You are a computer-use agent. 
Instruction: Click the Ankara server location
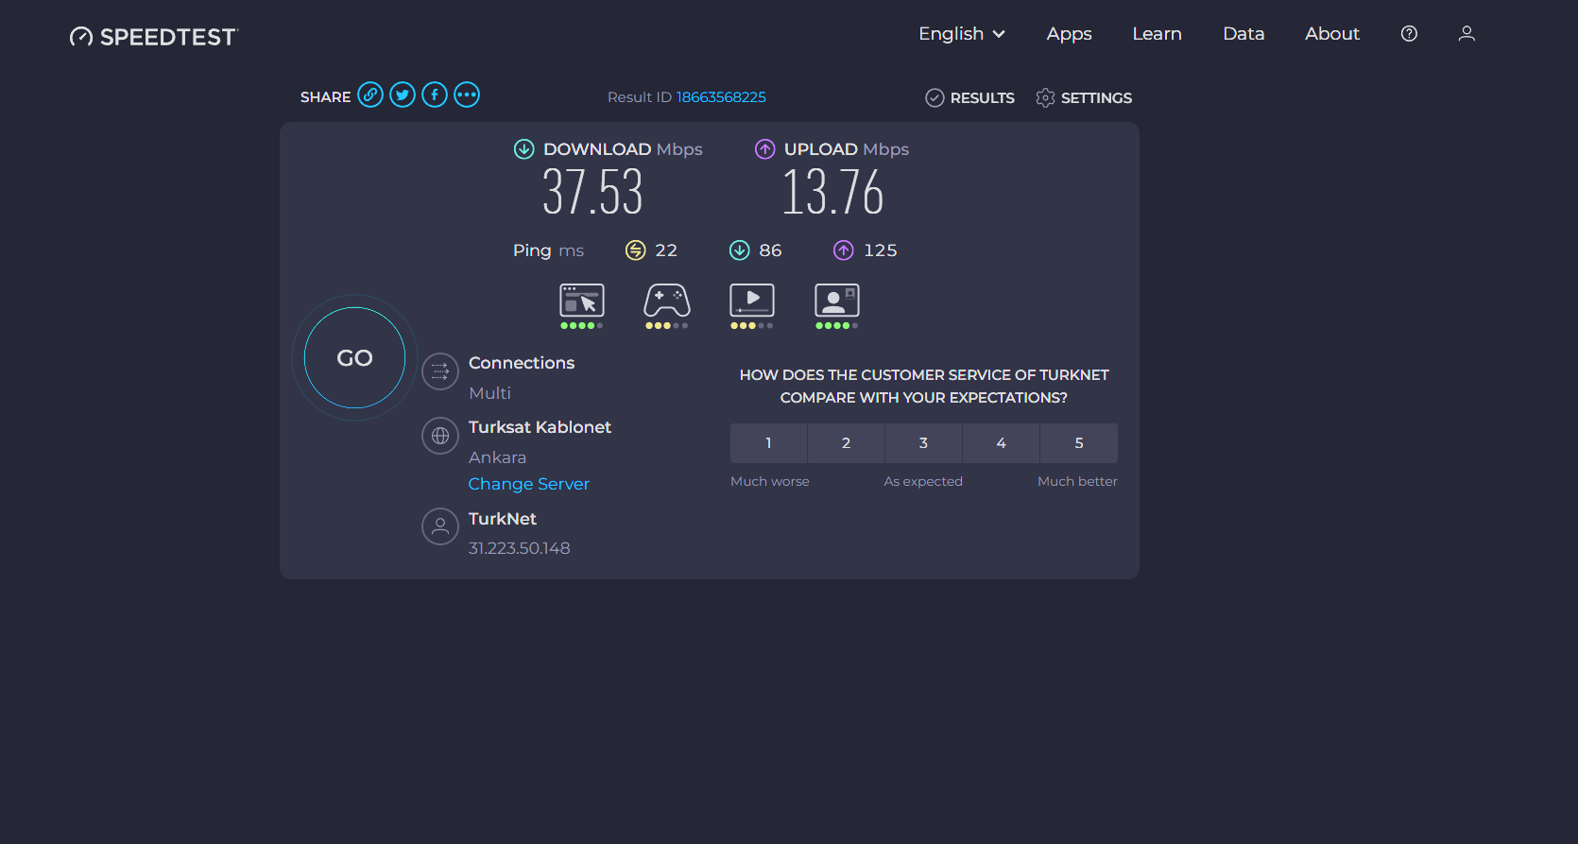pos(498,457)
